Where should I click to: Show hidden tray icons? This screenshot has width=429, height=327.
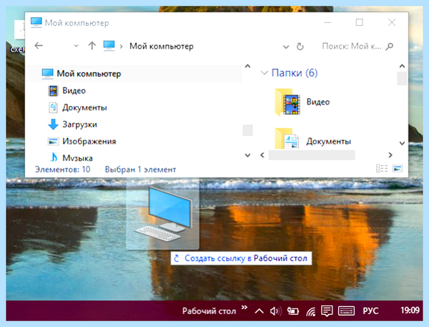(x=259, y=311)
